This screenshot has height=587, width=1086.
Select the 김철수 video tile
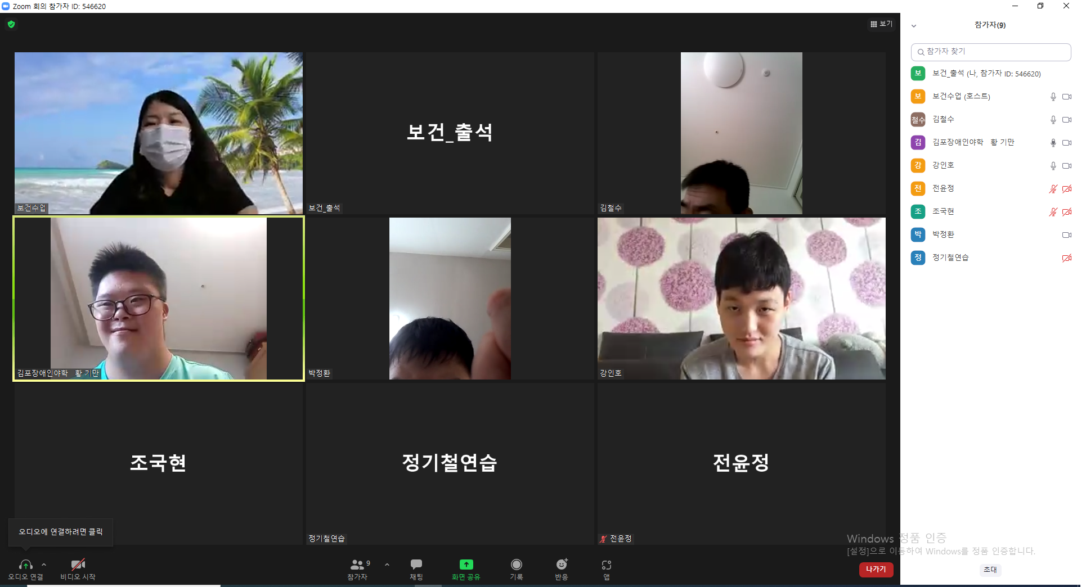point(742,133)
